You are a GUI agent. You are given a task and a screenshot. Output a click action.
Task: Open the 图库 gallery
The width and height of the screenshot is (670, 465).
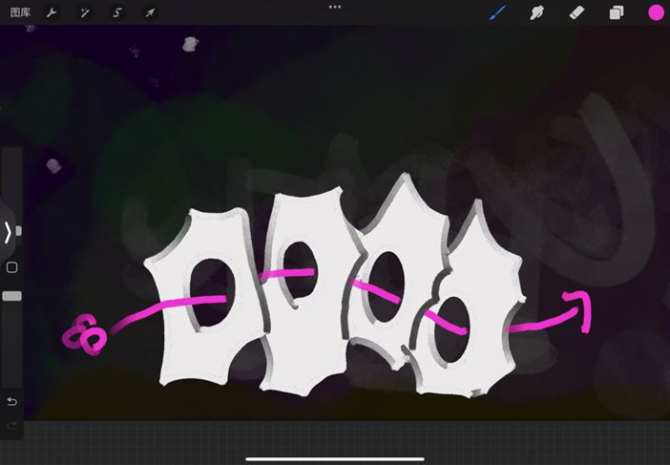point(20,12)
